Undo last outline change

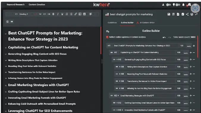[x=164, y=37]
